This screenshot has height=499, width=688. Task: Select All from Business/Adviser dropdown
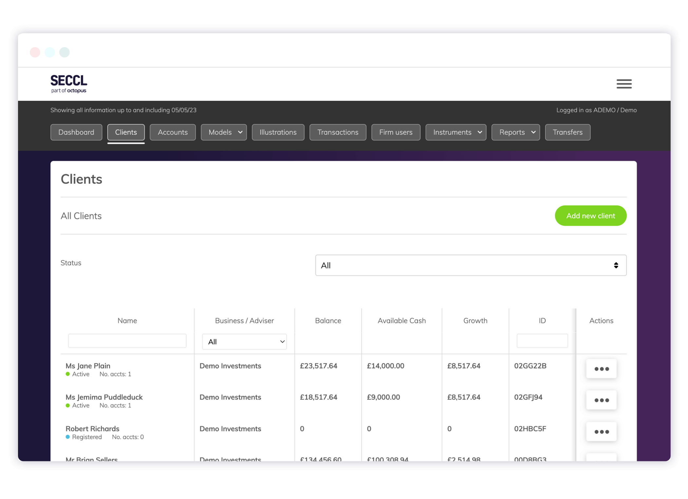pyautogui.click(x=244, y=342)
